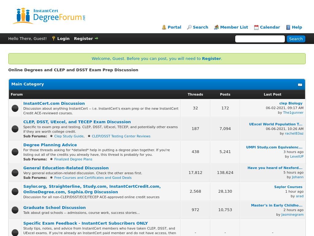Click the Help book icon

click(x=288, y=27)
